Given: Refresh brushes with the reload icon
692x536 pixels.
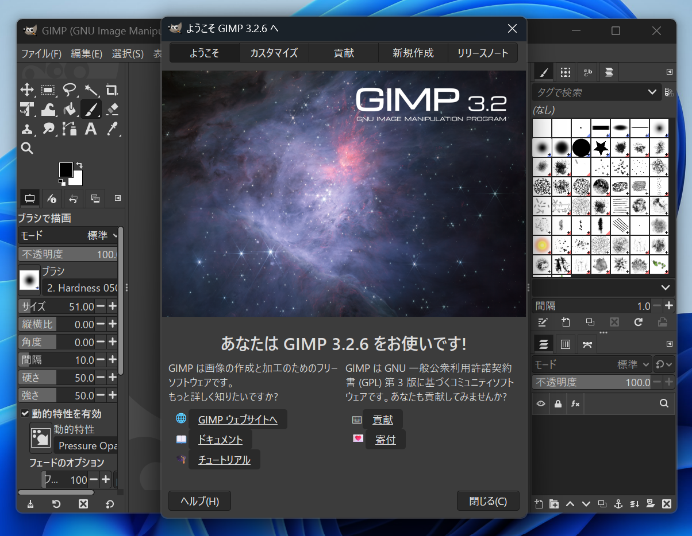Looking at the screenshot, I should tap(638, 322).
